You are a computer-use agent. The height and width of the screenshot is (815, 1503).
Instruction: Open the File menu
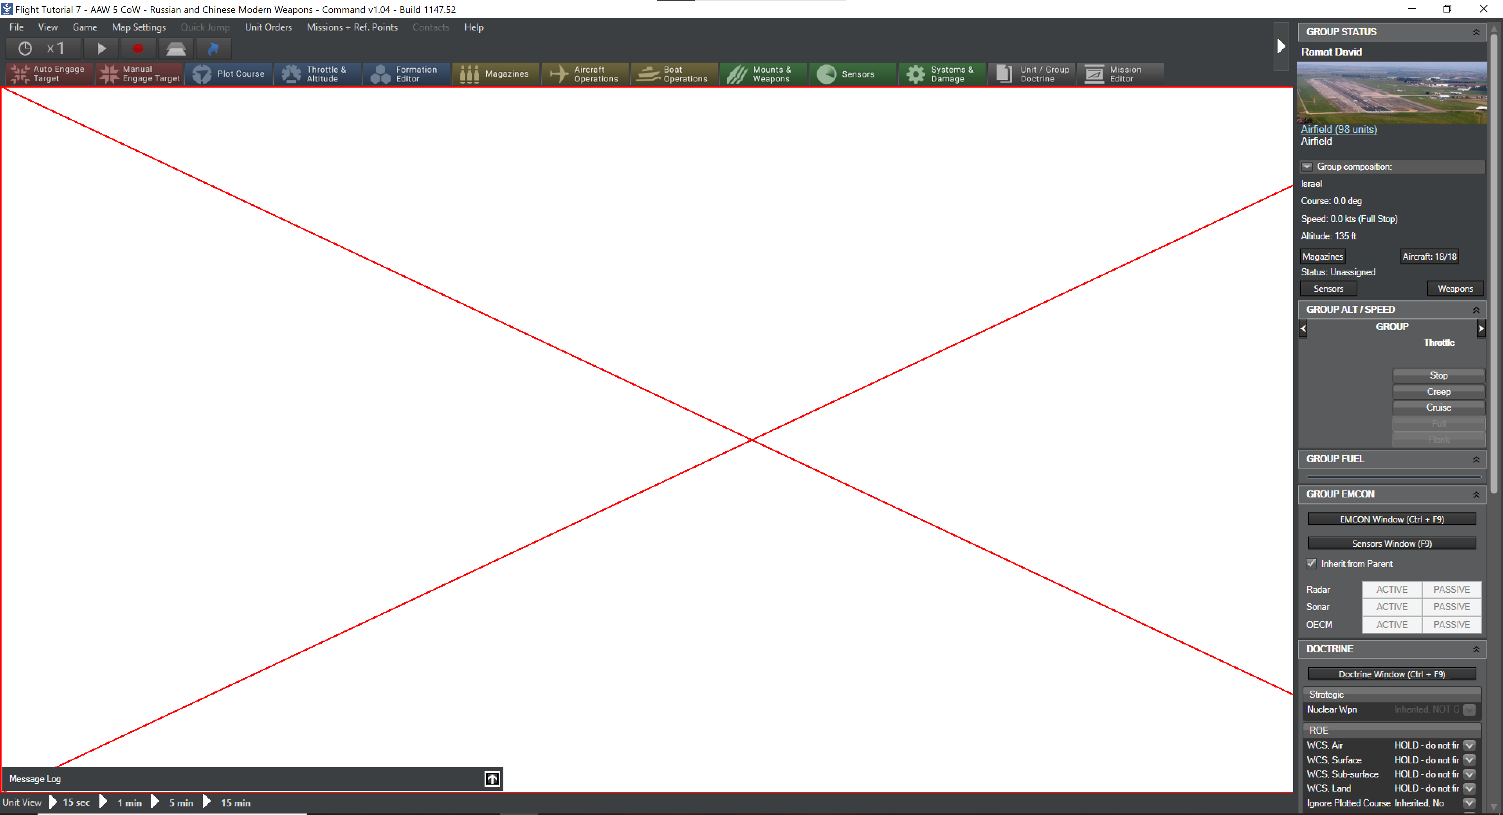coord(16,27)
